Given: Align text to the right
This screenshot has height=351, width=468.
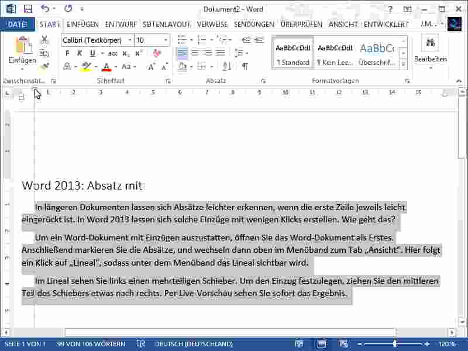Looking at the screenshot, I should (x=208, y=53).
